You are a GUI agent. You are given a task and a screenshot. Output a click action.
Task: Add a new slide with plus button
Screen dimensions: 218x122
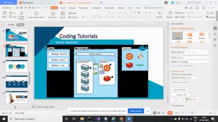pyautogui.click(x=15, y=107)
